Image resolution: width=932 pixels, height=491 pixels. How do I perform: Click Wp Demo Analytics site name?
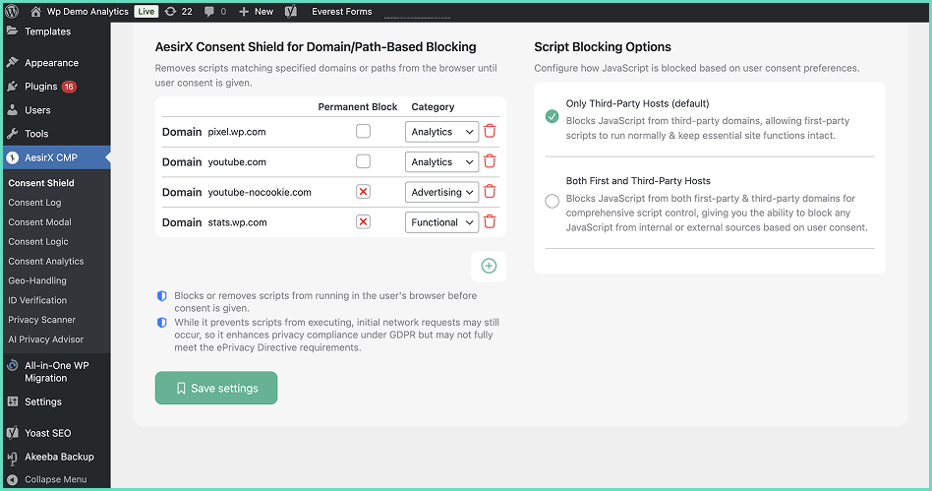[87, 11]
